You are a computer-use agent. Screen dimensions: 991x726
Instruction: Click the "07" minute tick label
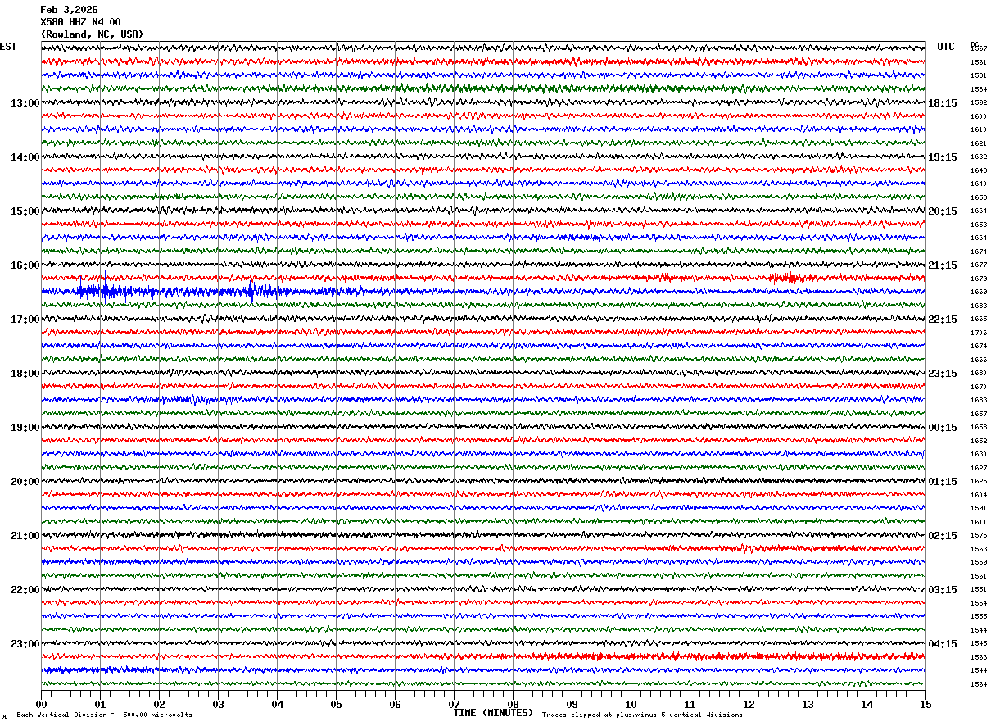[x=454, y=704]
